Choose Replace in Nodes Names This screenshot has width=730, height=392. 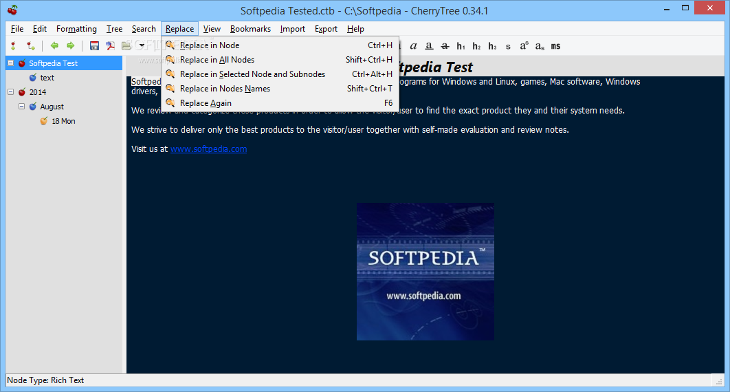(x=280, y=89)
